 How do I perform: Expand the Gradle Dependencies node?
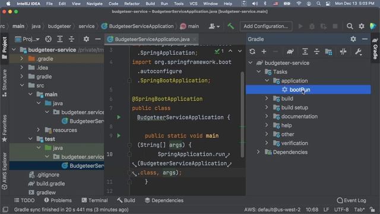(x=259, y=152)
